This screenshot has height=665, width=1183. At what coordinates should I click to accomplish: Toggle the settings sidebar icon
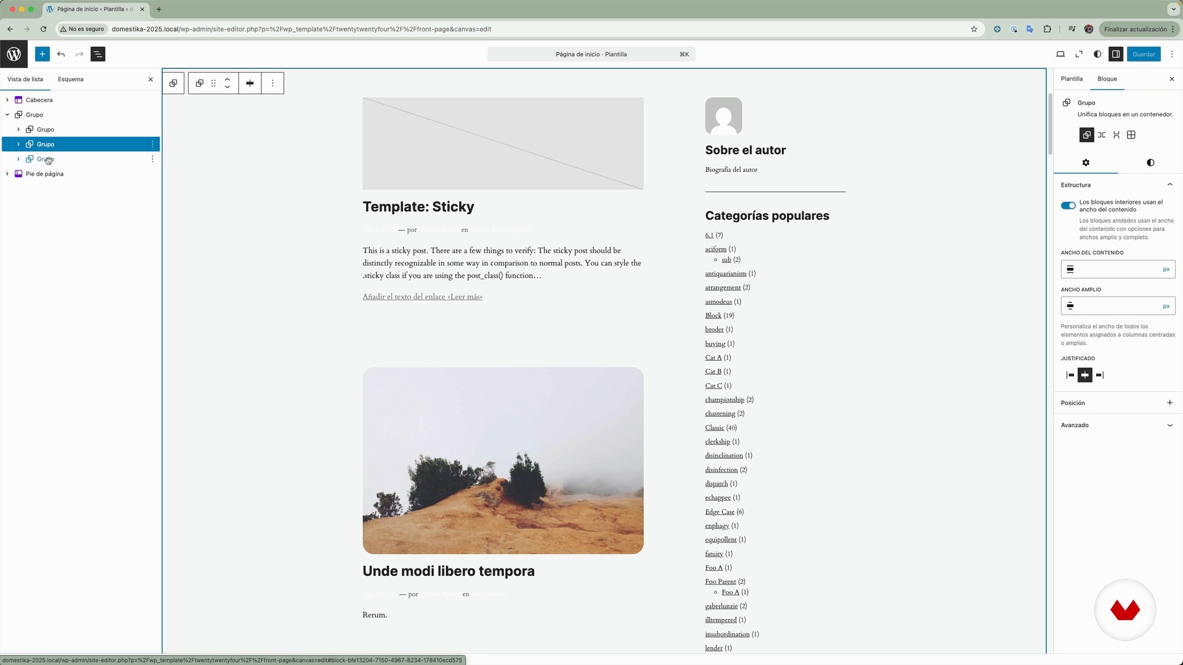click(1116, 54)
